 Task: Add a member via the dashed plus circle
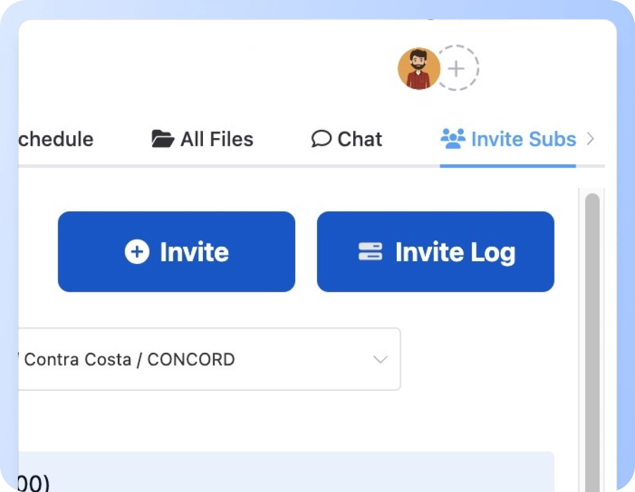click(x=457, y=69)
